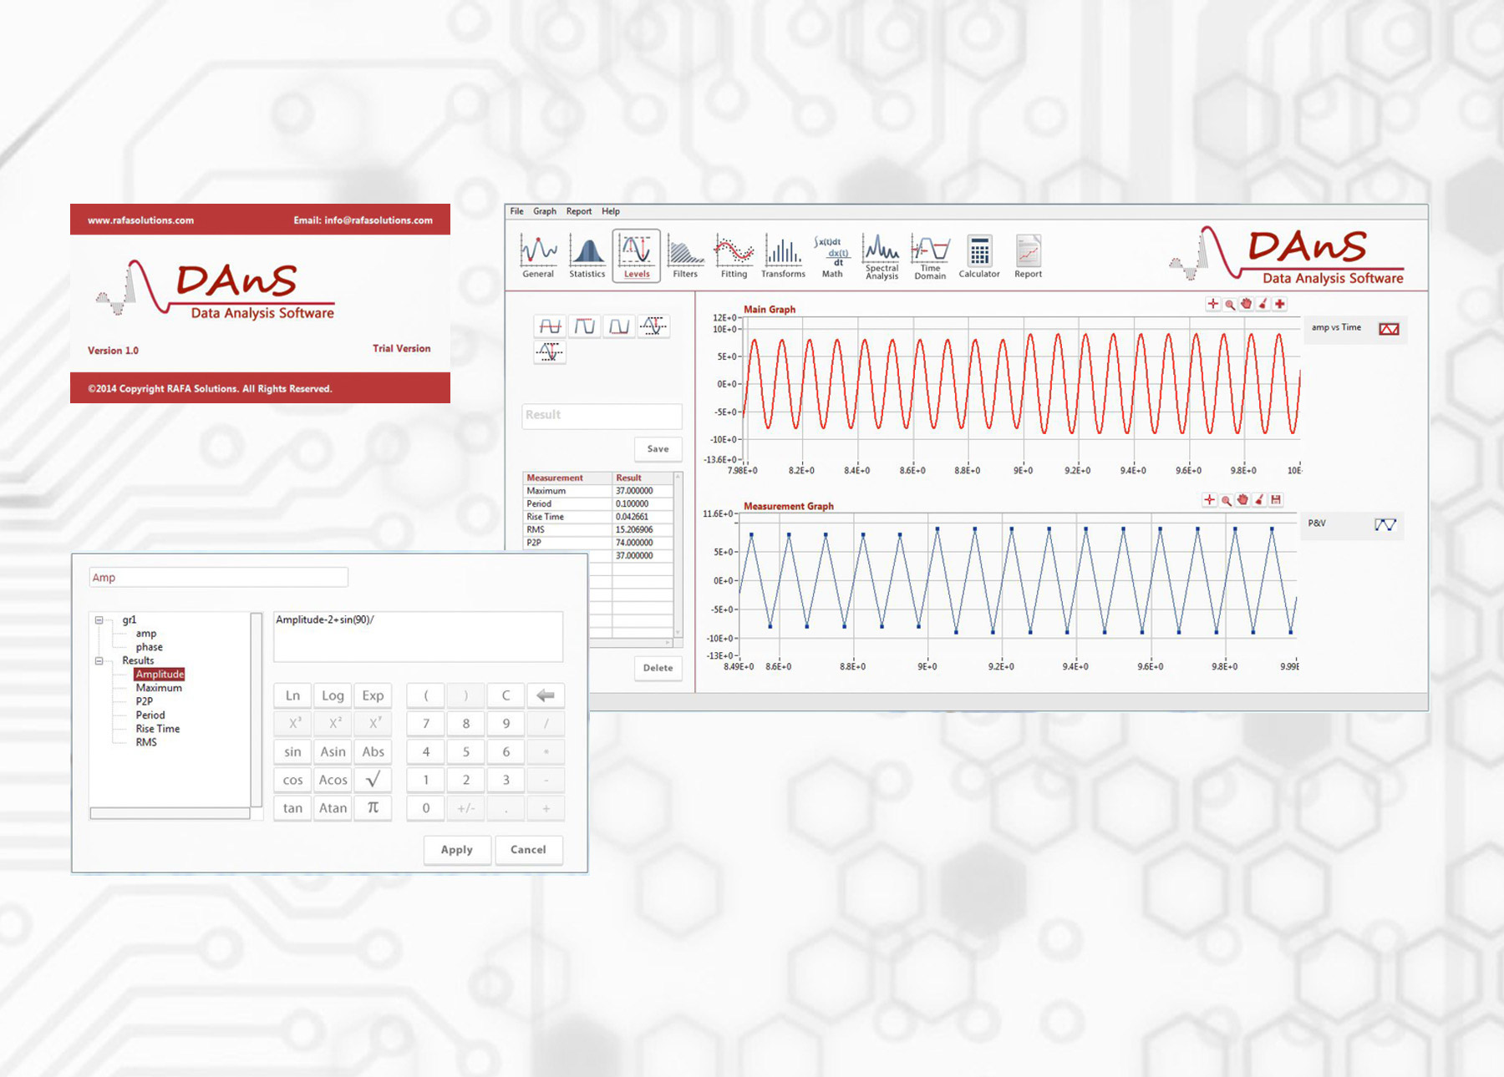Launch the Calculator tool

pyautogui.click(x=979, y=255)
